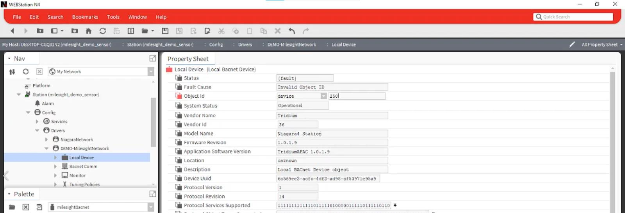This screenshot has height=213, width=625.
Task: Expand Protocol Services Supported bits
Action: click(x=395, y=205)
